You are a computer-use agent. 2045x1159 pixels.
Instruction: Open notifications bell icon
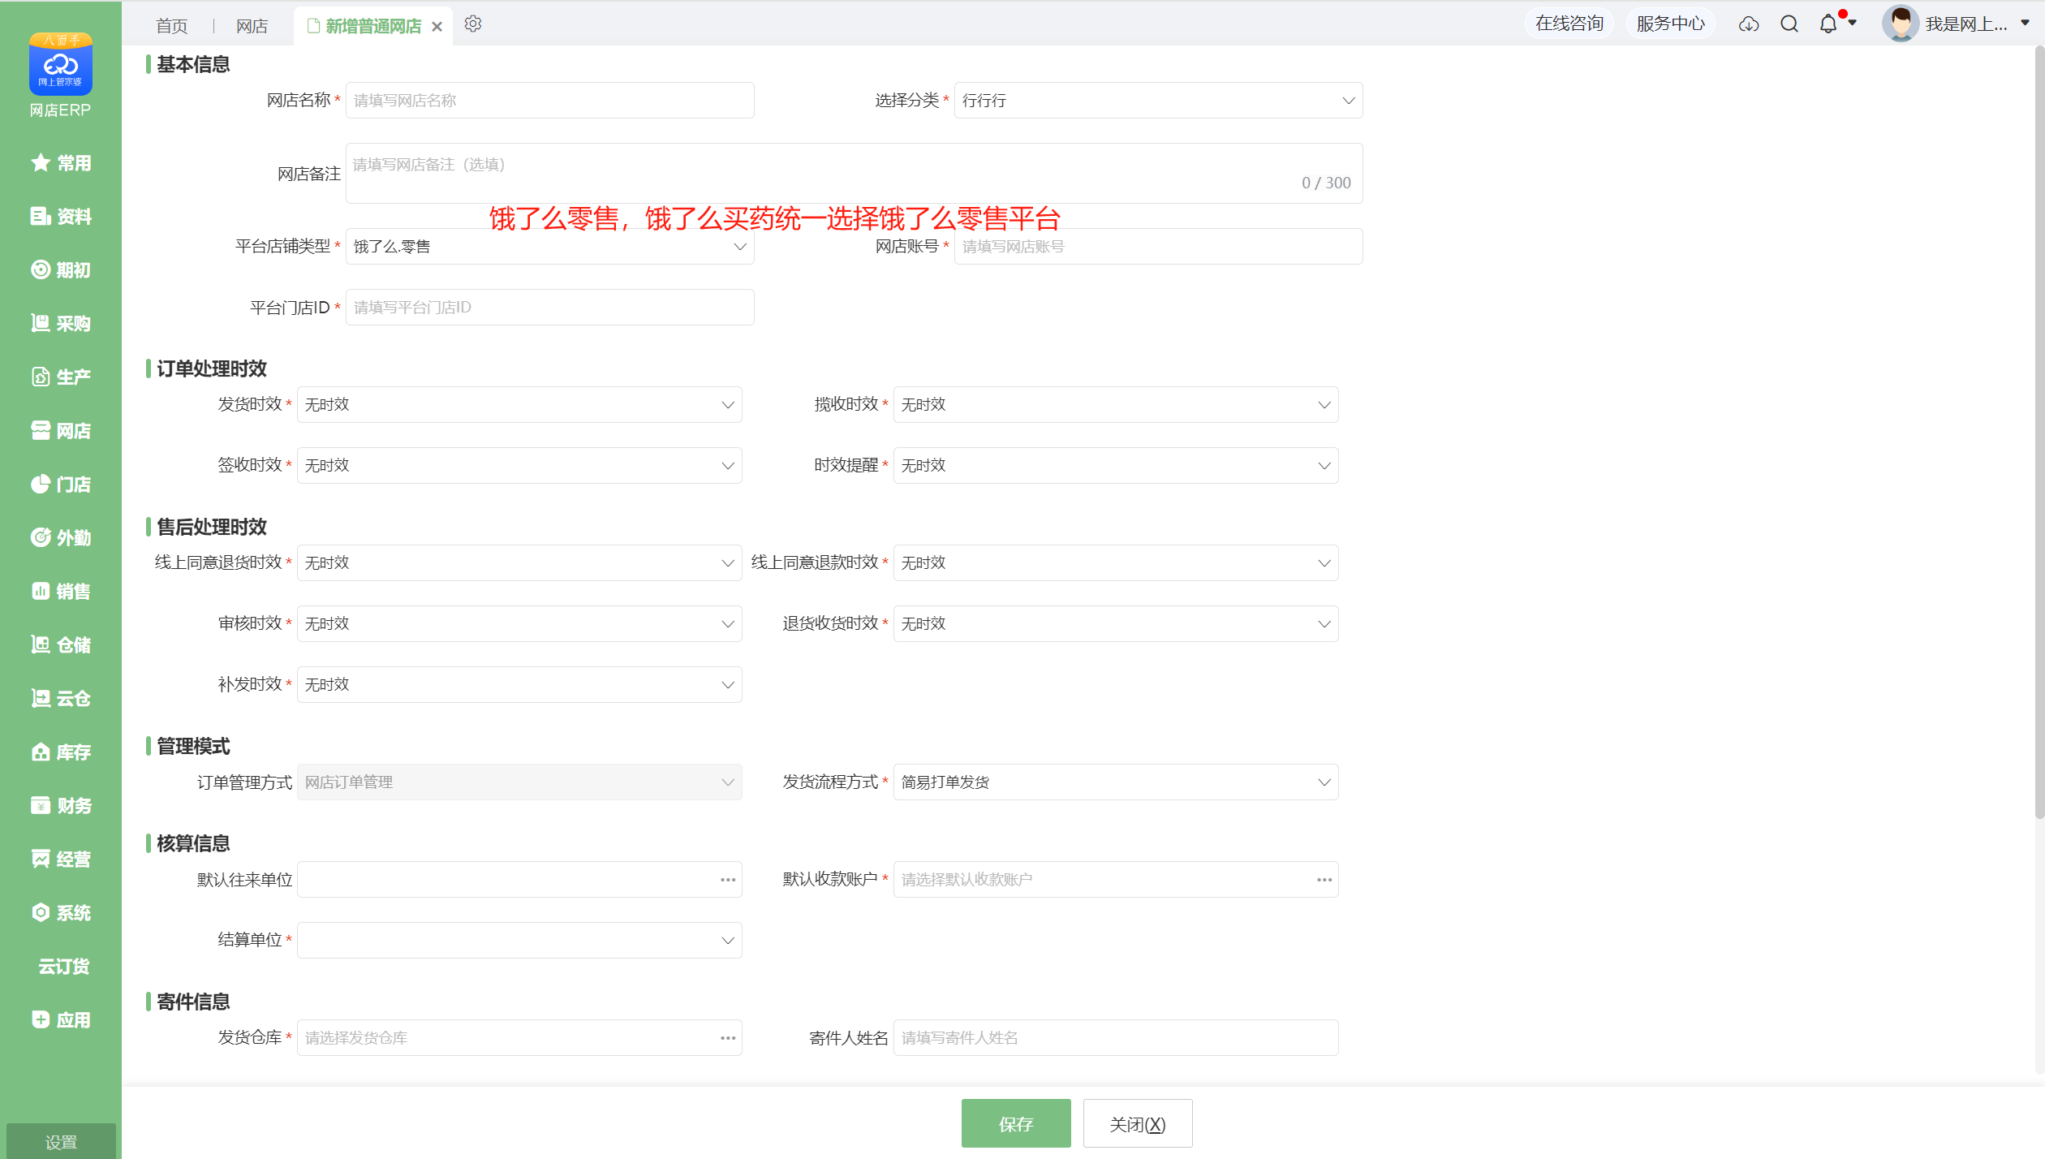pyautogui.click(x=1828, y=24)
